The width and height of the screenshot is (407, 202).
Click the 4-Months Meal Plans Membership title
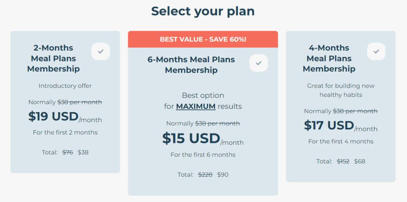329,58
